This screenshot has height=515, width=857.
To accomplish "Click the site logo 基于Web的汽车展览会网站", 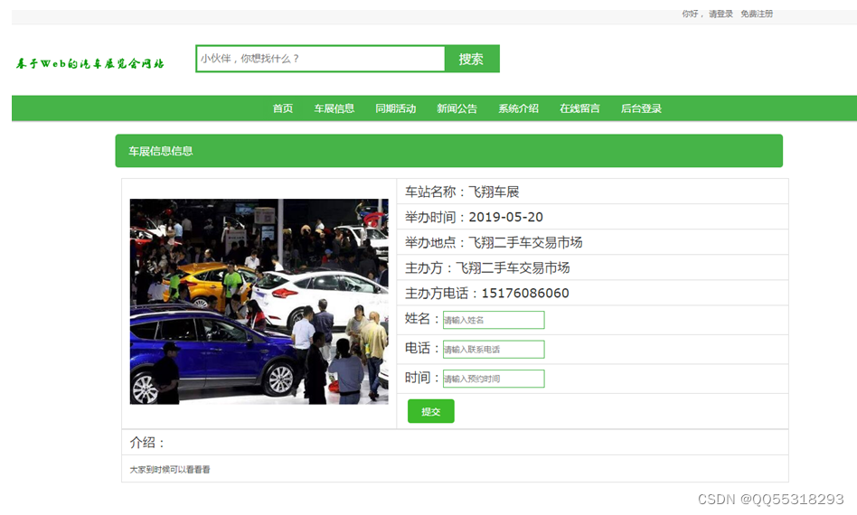I will [89, 63].
